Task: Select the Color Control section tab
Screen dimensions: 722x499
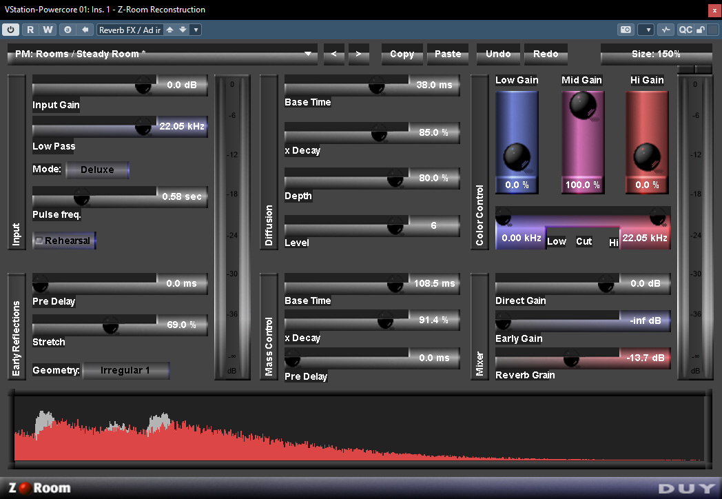Action: 479,162
